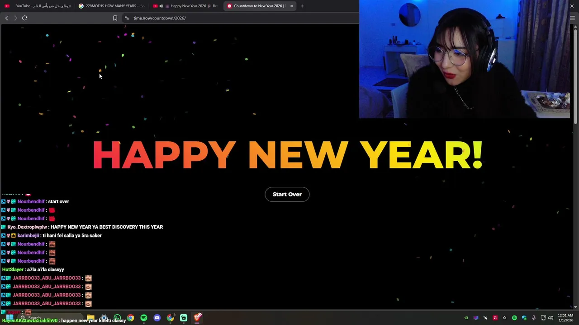Open Settings gear in the taskbar
This screenshot has height=325, width=579.
click(104, 318)
